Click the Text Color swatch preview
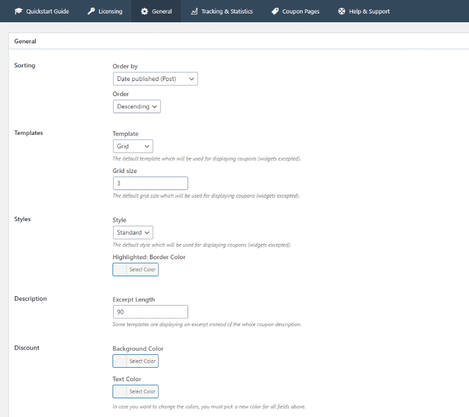 [x=120, y=392]
